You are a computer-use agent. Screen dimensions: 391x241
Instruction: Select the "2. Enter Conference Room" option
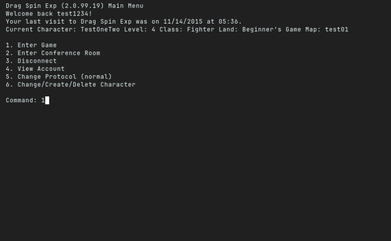tap(53, 53)
